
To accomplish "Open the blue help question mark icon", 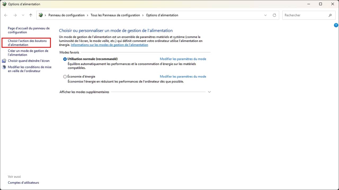I will [x=336, y=25].
